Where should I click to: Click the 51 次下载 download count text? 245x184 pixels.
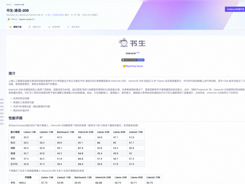coord(75,15)
